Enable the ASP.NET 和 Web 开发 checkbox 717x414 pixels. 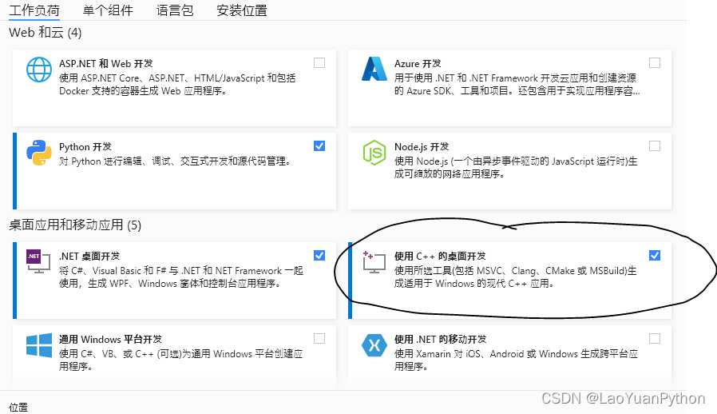319,63
